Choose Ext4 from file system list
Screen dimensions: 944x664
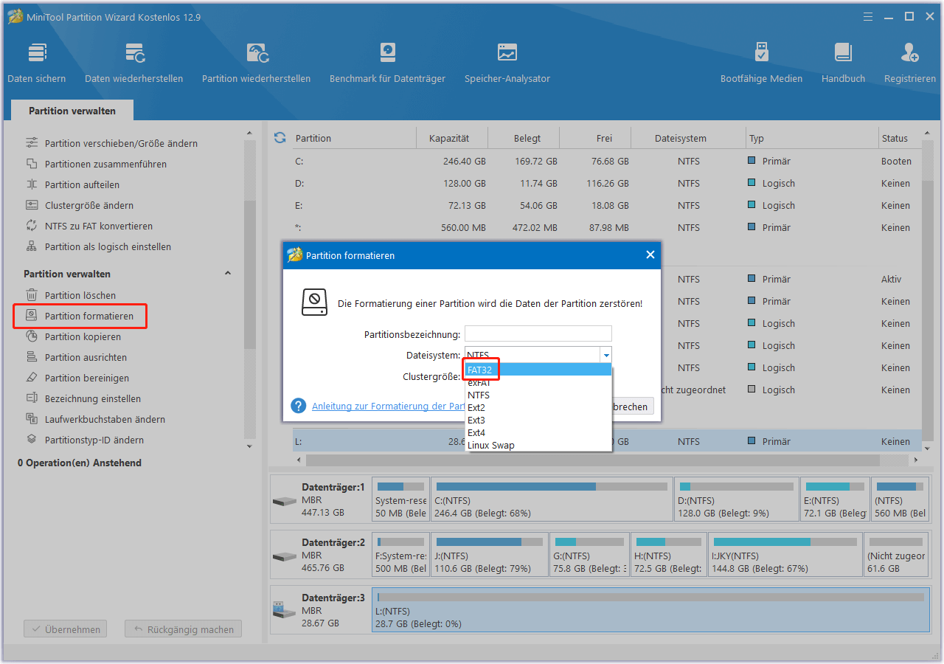538,433
